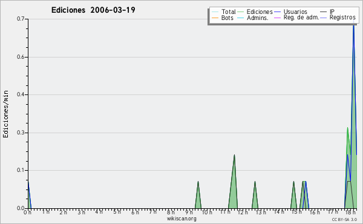Click the 'CC BY-SA 3.0' license text
363x224 pixels.
tap(344, 219)
